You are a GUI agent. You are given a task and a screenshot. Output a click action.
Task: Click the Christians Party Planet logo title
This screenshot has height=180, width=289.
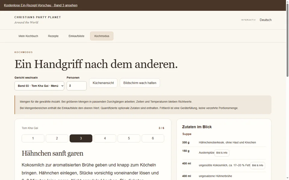tap(38, 17)
